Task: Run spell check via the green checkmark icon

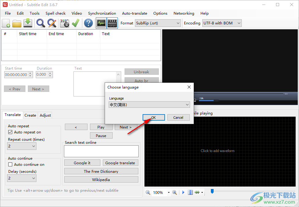Action: [x=76, y=23]
